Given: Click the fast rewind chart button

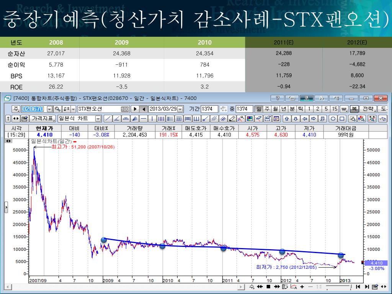Looking at the screenshot, I should pyautogui.click(x=260, y=287).
